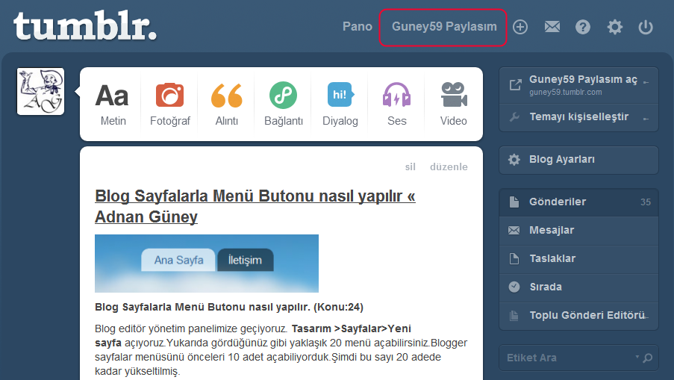Viewport: 674px width, 380px height.
Task: Click the plus icon to create blog
Action: [520, 27]
